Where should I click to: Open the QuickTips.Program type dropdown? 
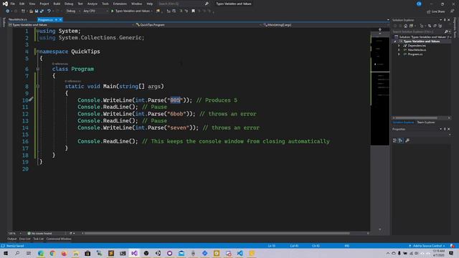pyautogui.click(x=198, y=25)
